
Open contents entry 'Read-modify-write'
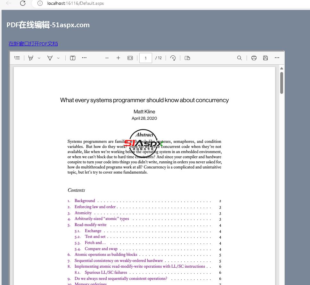pyautogui.click(x=90, y=225)
